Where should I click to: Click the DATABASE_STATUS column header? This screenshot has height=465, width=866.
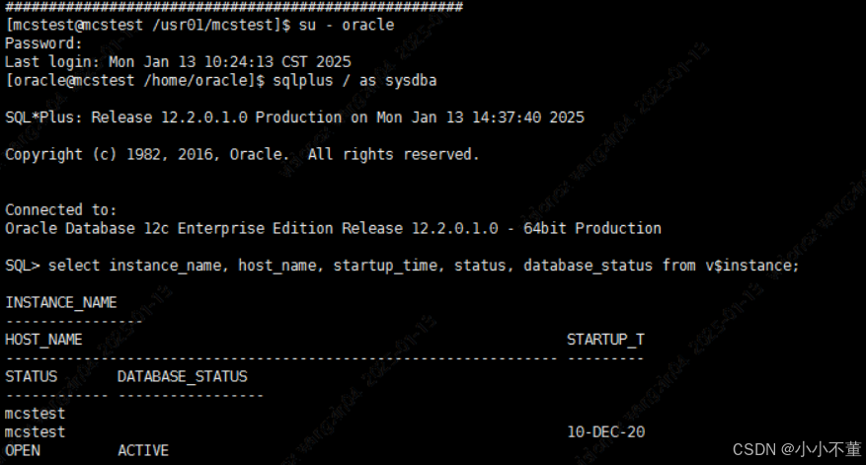pos(183,376)
